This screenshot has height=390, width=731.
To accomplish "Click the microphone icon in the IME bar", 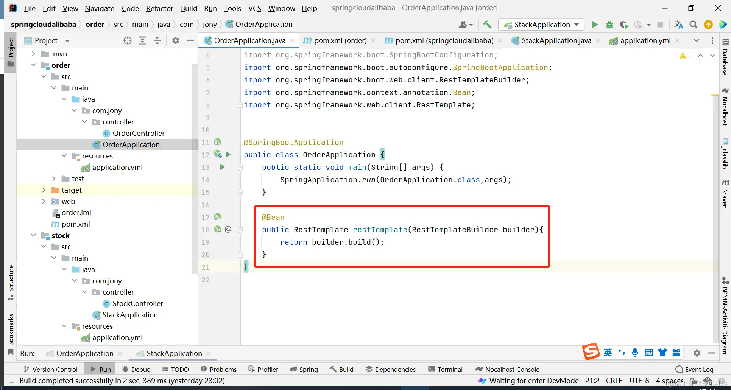I will tap(635, 353).
